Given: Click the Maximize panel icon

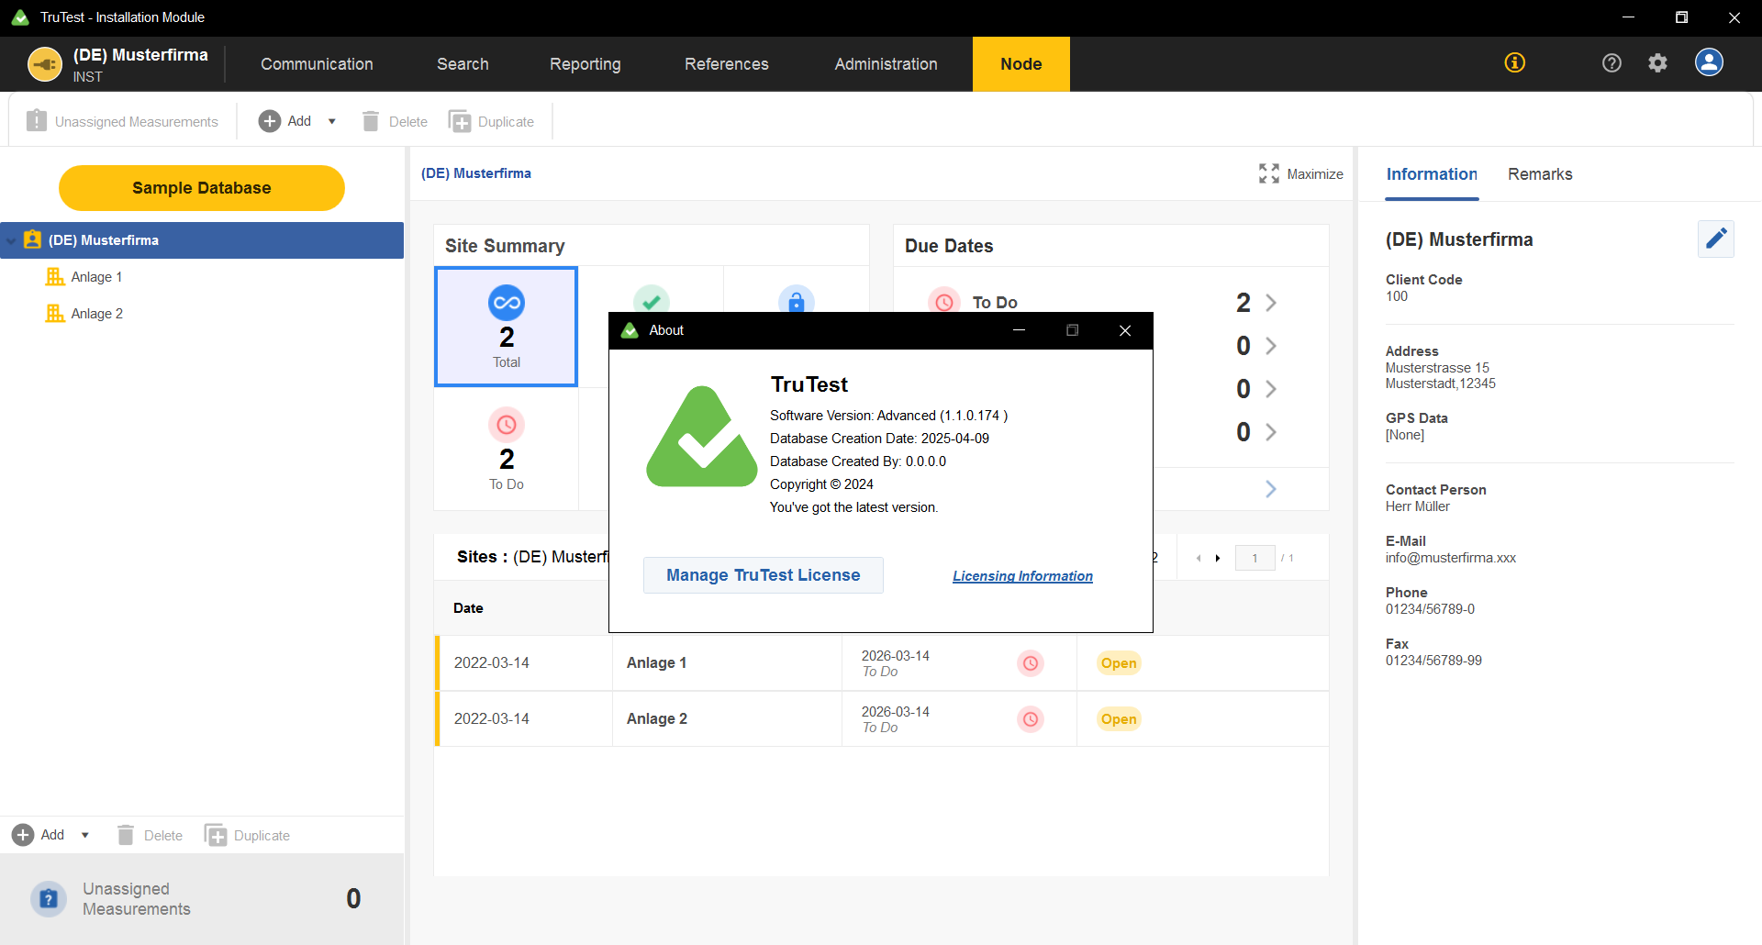Looking at the screenshot, I should [x=1269, y=173].
